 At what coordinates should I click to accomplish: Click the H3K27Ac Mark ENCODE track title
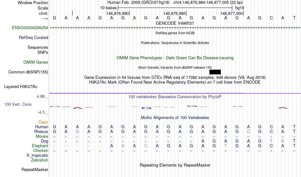click(x=175, y=82)
